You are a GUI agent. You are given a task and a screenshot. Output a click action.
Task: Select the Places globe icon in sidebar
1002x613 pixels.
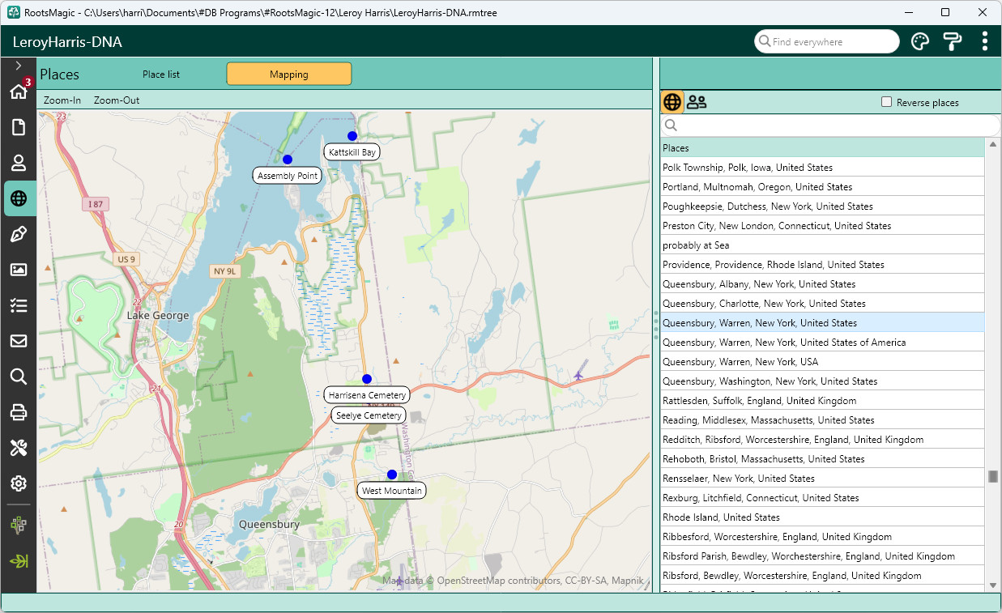(x=19, y=198)
